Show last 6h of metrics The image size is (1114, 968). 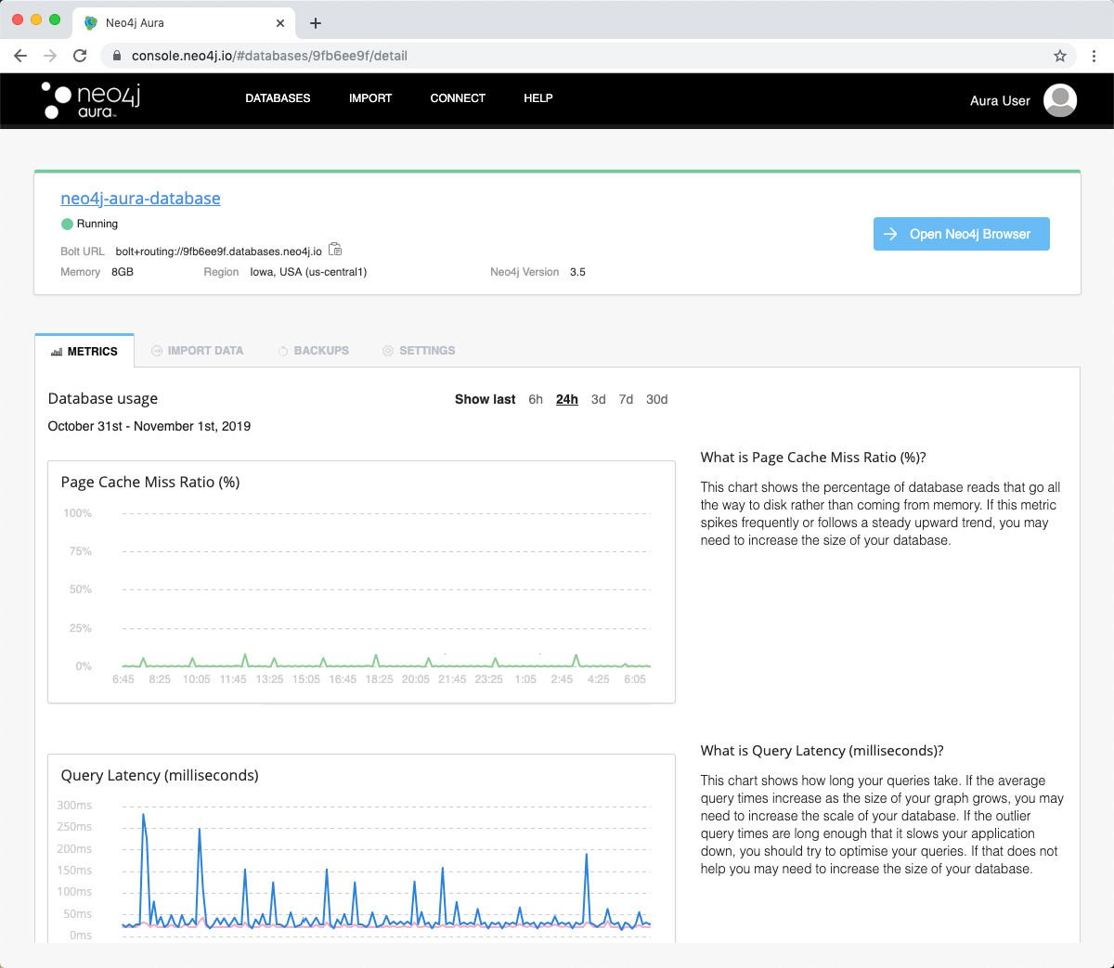point(536,399)
